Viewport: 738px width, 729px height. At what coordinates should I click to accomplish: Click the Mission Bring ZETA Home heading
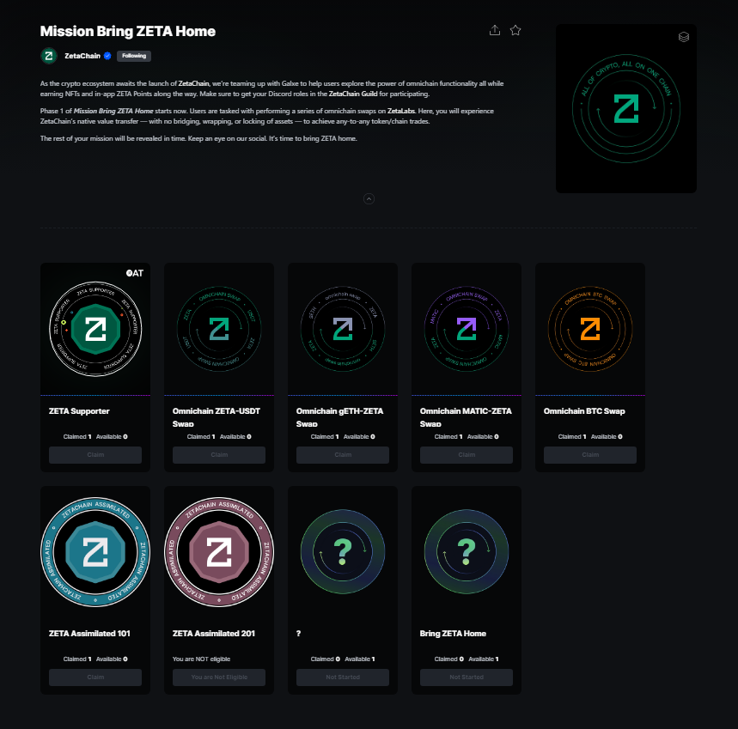pyautogui.click(x=127, y=31)
